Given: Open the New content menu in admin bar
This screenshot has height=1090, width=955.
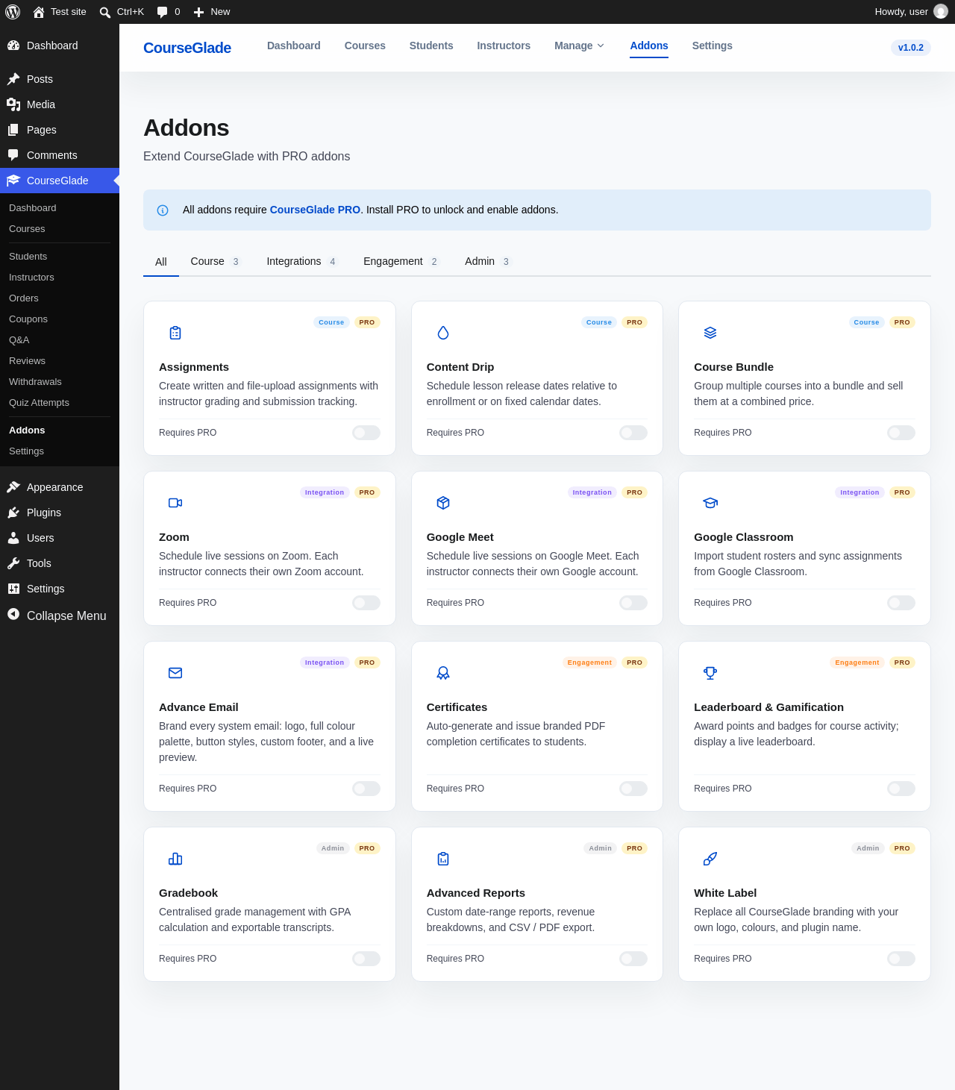Looking at the screenshot, I should point(212,12).
